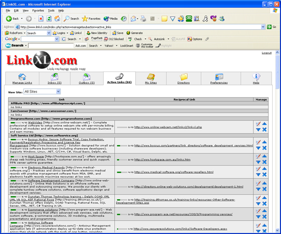Open the Favorites menu
Image resolution: width=281 pixels, height=234 pixels.
click(x=38, y=11)
